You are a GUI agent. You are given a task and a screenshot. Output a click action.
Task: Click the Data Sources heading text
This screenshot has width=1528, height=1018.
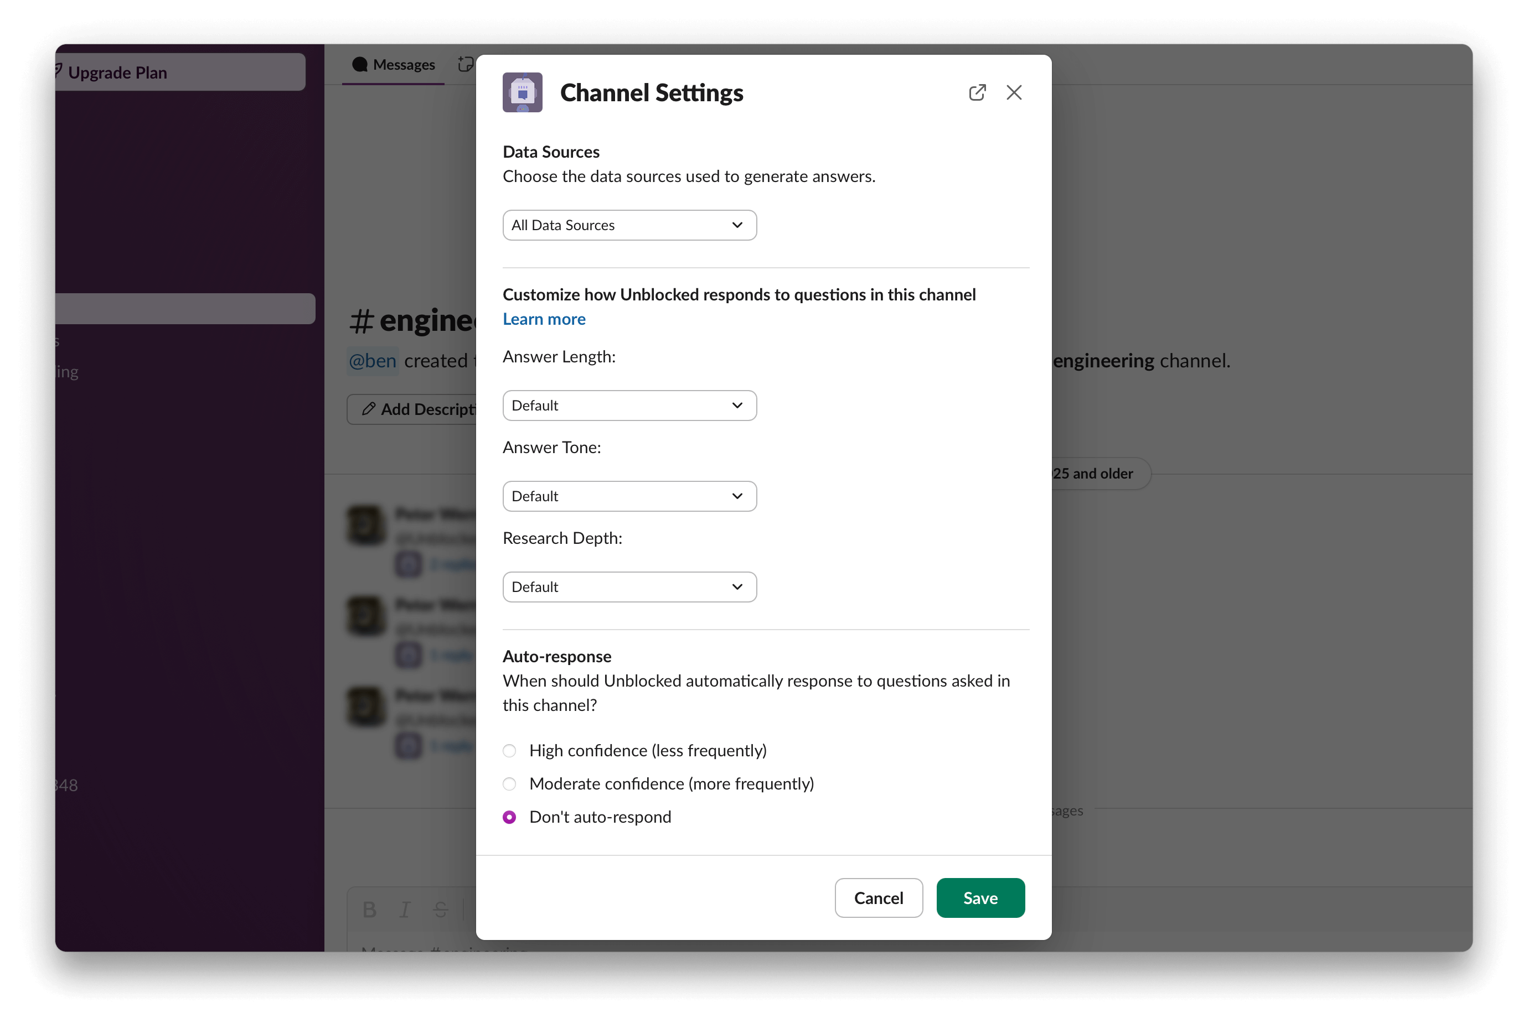click(x=551, y=152)
